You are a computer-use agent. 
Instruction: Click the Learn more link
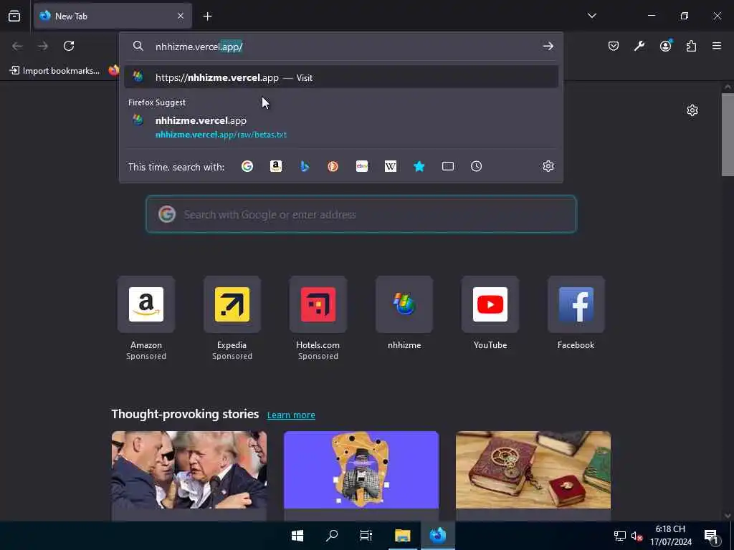(x=291, y=415)
